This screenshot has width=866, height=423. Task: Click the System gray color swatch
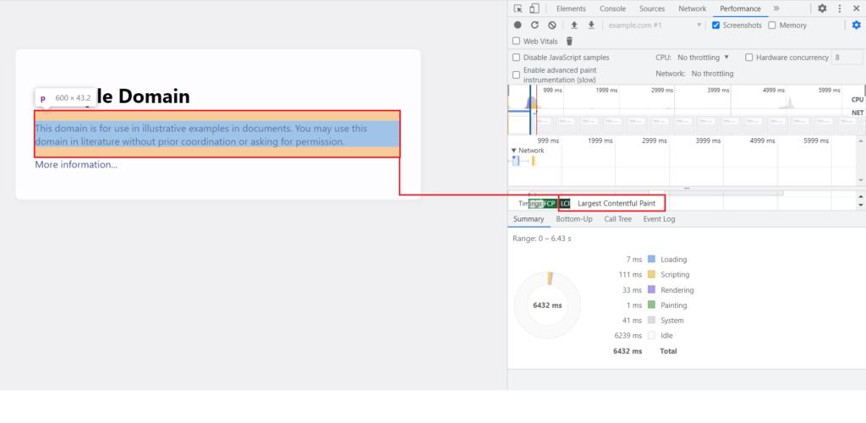click(651, 321)
